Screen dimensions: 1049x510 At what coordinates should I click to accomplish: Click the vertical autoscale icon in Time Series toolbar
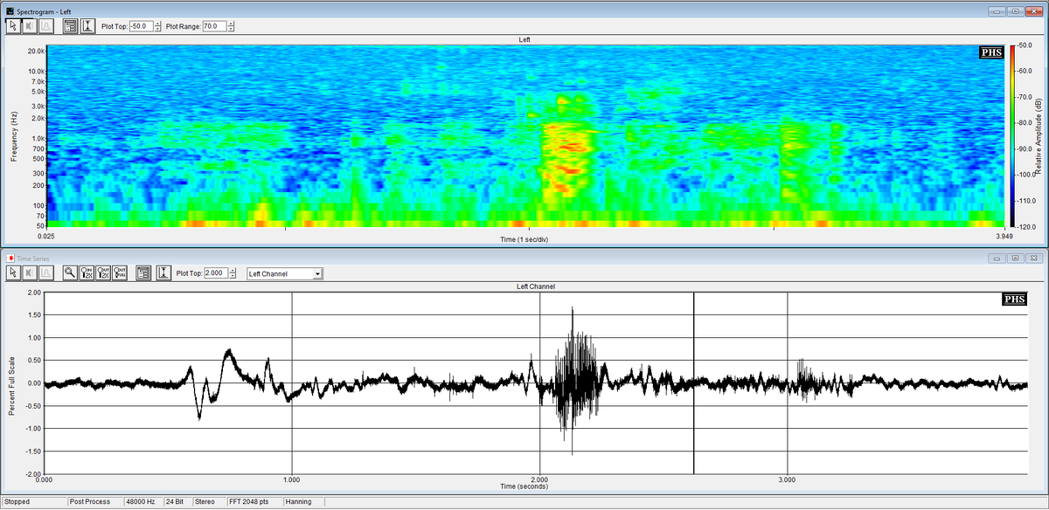point(162,273)
